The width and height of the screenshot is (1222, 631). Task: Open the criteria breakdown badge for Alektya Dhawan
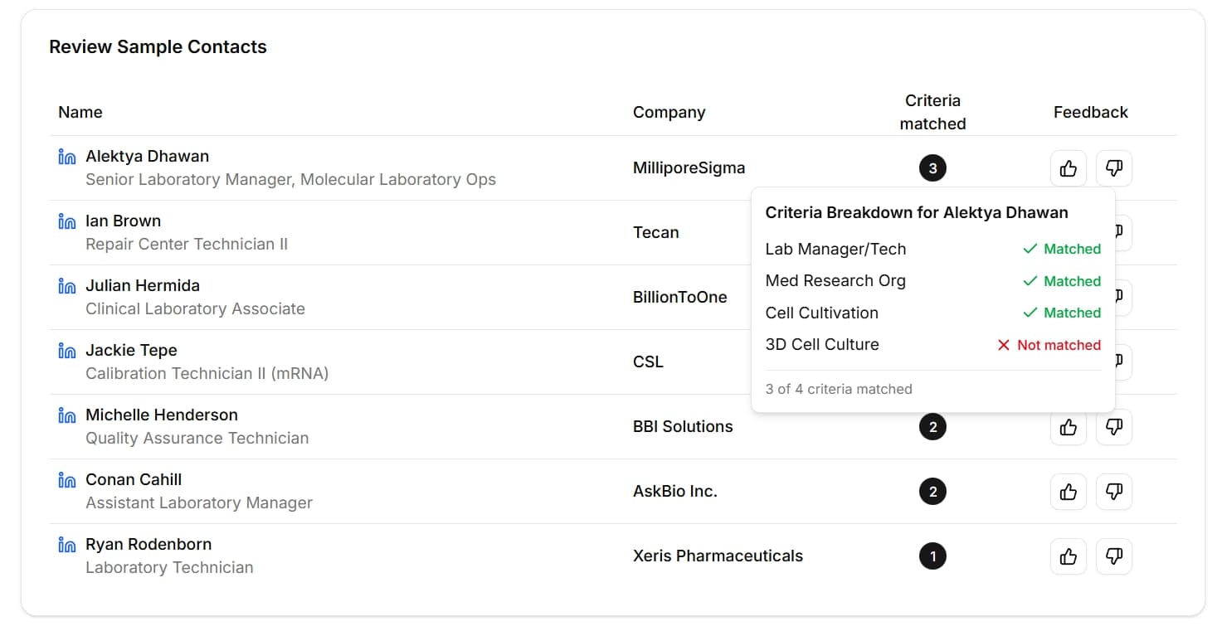pyautogui.click(x=932, y=167)
